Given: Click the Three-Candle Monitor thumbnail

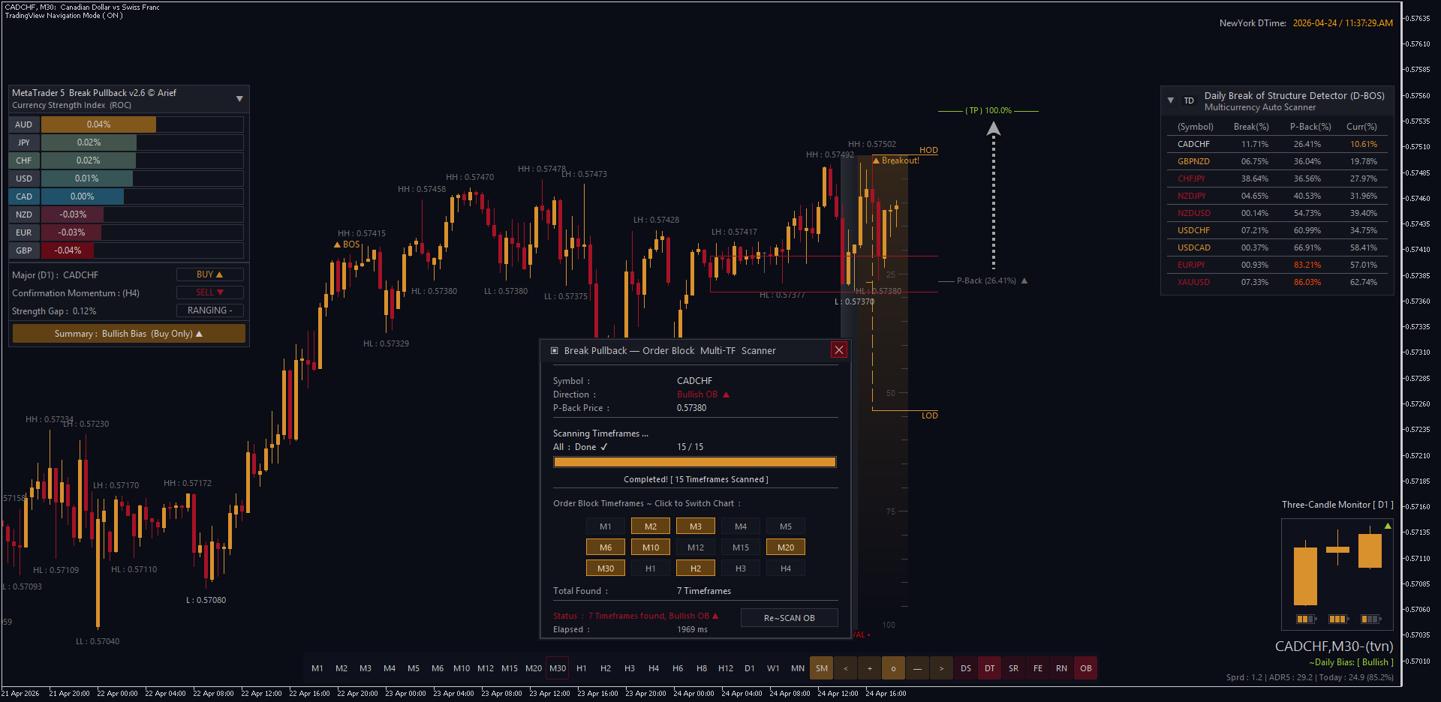Looking at the screenshot, I should click(x=1337, y=574).
